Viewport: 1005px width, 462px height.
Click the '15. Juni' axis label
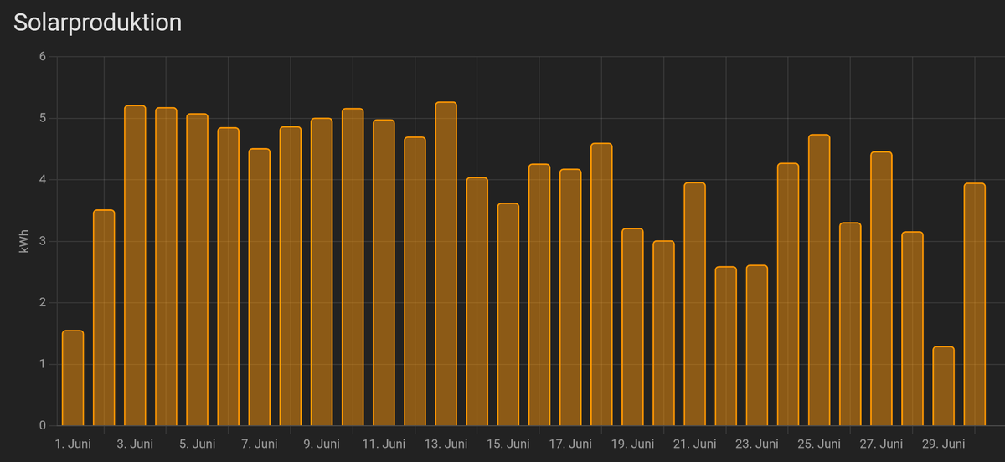point(508,444)
